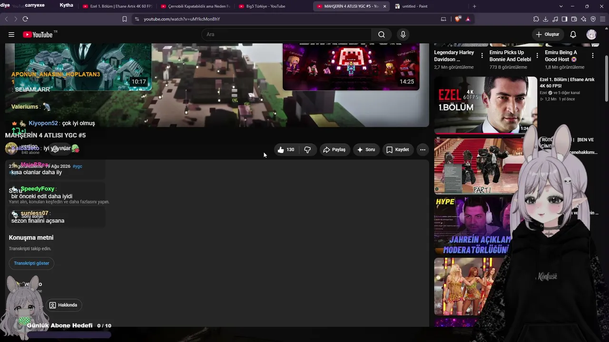Toggle the browser sidebar panel
The height and width of the screenshot is (342, 609).
coord(564,19)
